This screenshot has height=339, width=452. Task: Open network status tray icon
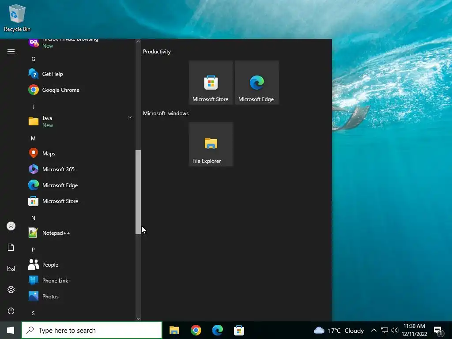(384, 330)
